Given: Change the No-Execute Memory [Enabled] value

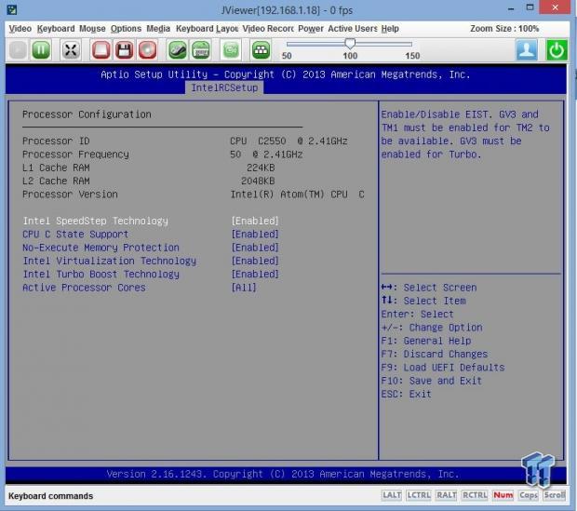Looking at the screenshot, I should 255,248.
